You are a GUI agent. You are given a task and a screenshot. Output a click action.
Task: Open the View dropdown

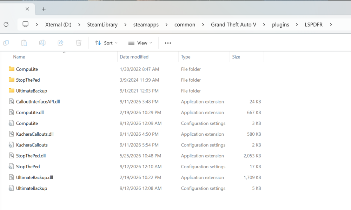point(140,43)
